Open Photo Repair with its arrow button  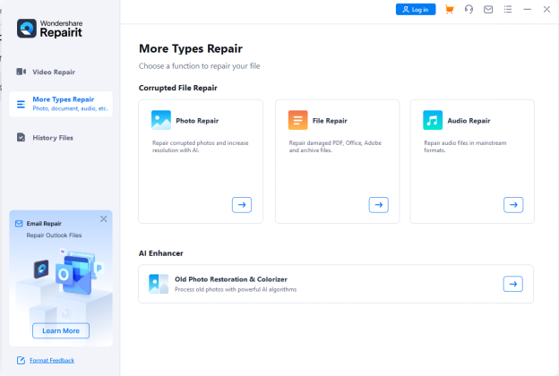[x=242, y=205]
